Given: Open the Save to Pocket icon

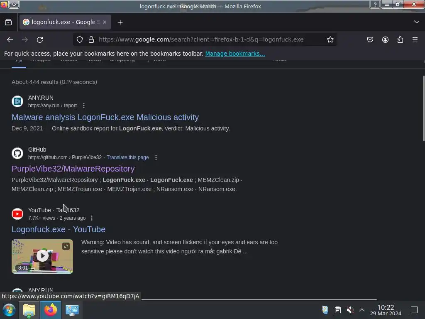Looking at the screenshot, I should tap(370, 39).
